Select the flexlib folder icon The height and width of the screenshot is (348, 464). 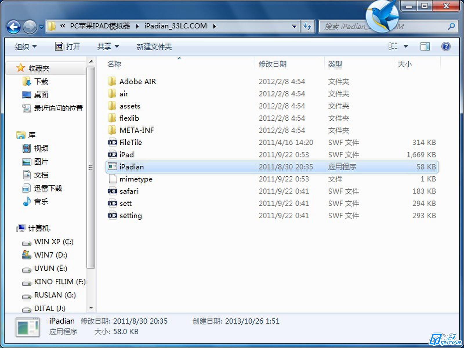coord(112,118)
